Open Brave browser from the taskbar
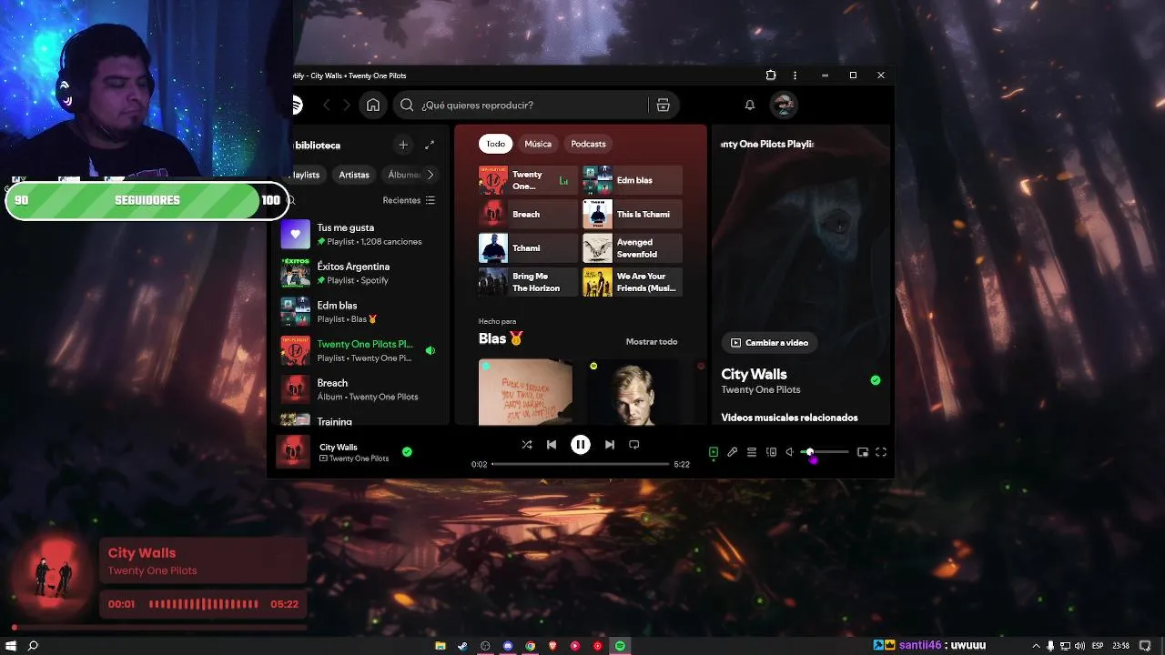 [552, 646]
